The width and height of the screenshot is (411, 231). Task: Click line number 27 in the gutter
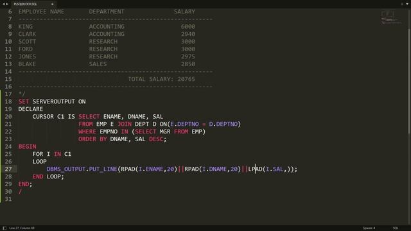[x=8, y=169]
